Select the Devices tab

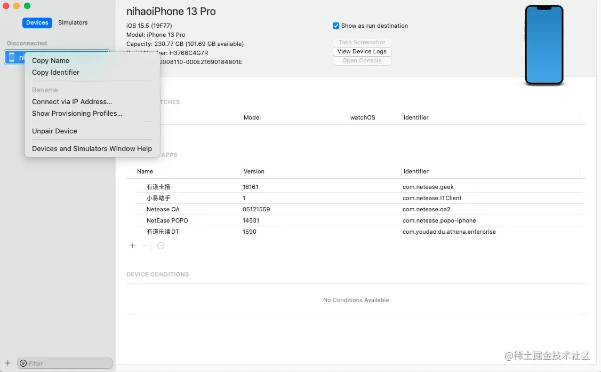tap(37, 22)
